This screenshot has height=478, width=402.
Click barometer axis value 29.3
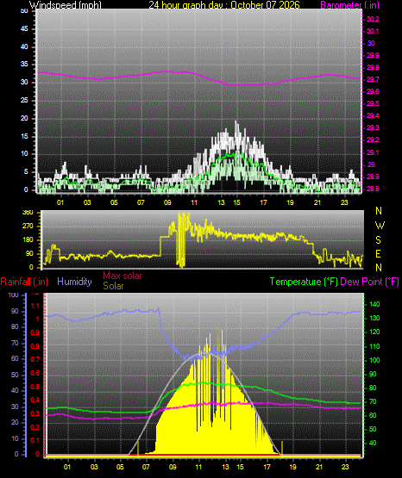pos(373,127)
